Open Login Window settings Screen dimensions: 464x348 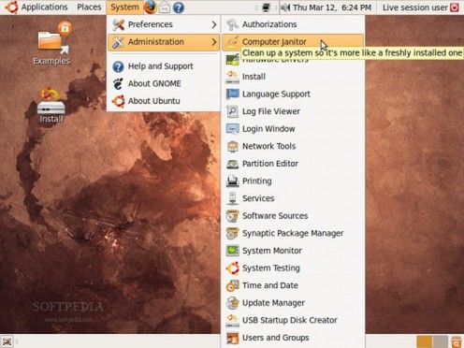coord(293,129)
